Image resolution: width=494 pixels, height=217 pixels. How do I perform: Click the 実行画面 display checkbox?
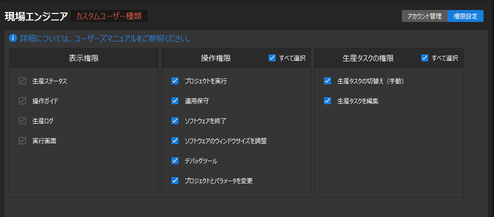coord(22,141)
